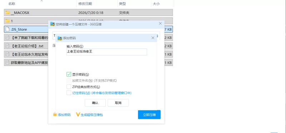
Task: Click the lock icon beside 添加密码
Action: (x=55, y=114)
